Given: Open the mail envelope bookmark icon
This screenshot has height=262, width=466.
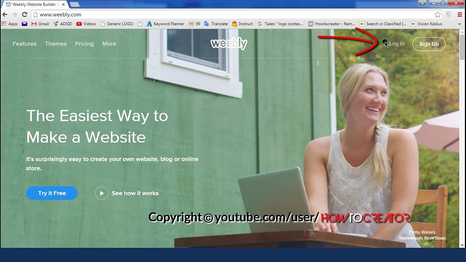Looking at the screenshot, I should pos(24,24).
